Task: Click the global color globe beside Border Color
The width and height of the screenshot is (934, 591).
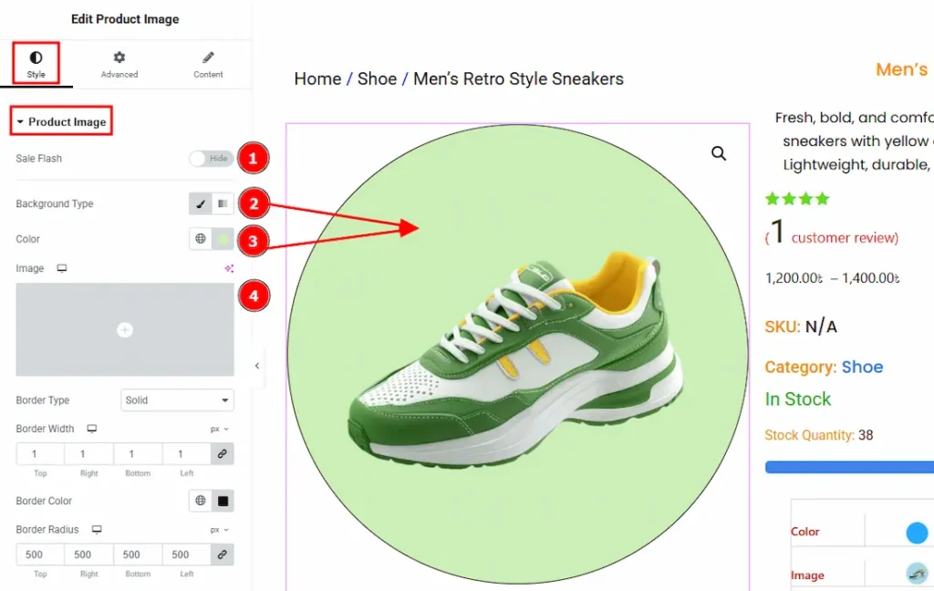Action: pos(201,501)
